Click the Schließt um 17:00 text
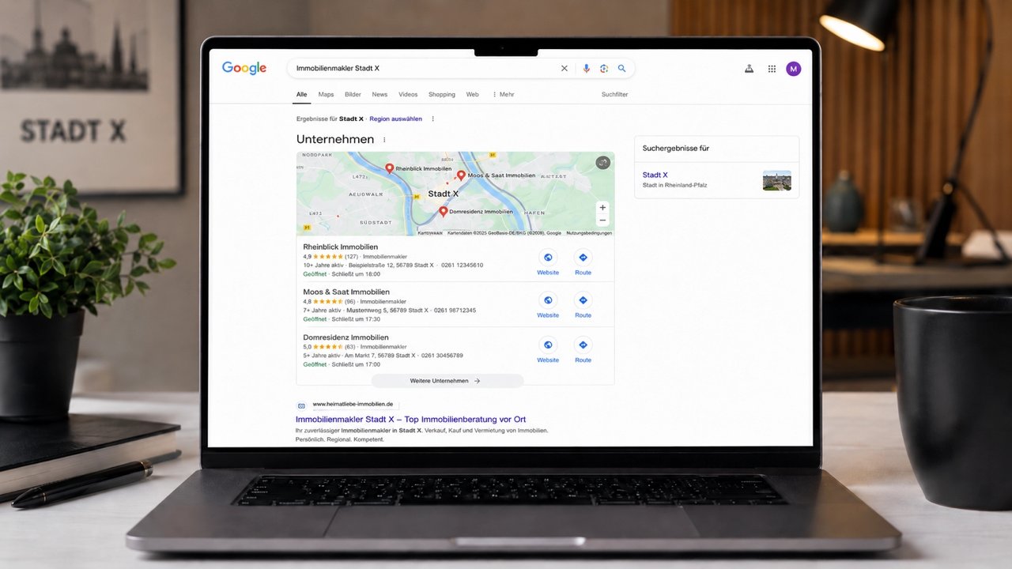 pos(356,364)
